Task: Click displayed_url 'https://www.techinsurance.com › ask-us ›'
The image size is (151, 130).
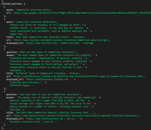Action: [x=52, y=119]
